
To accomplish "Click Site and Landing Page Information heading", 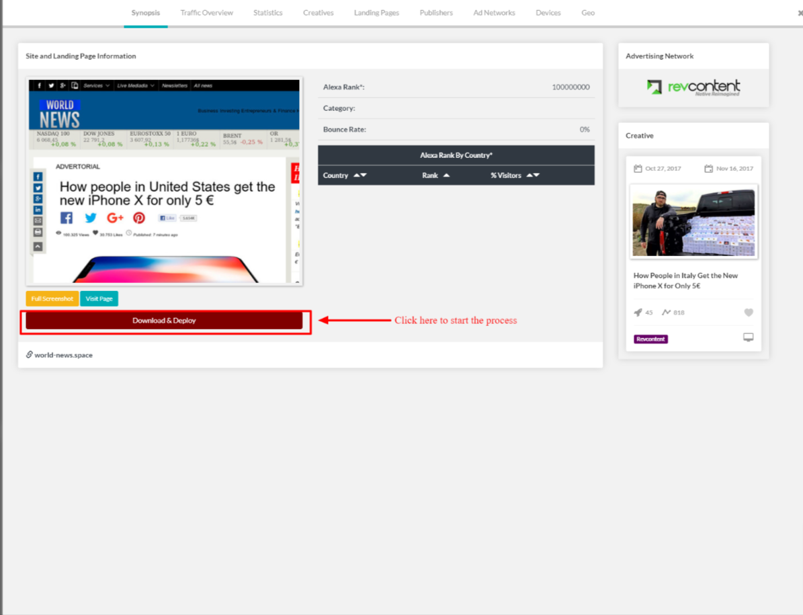I will [81, 56].
